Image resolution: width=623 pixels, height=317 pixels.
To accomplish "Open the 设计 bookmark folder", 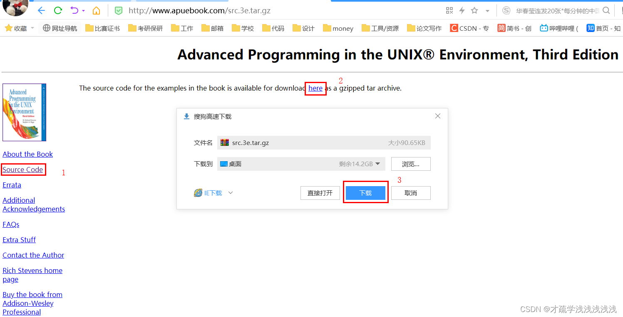I will point(303,28).
